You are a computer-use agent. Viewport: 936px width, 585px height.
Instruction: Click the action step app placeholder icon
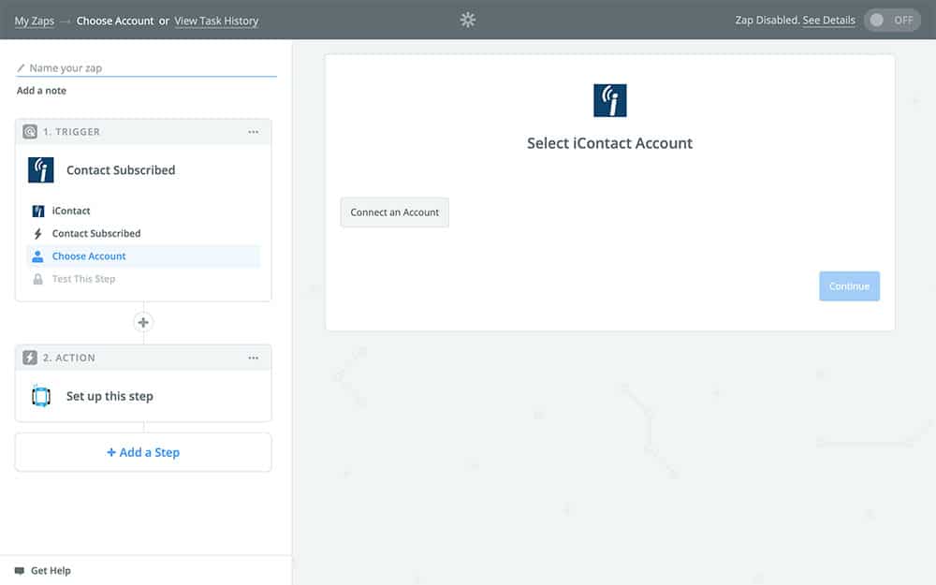coord(40,396)
